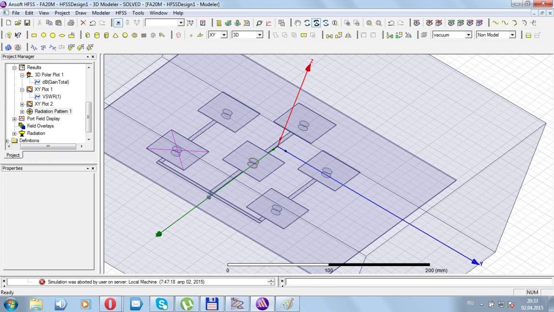
Task: Open the Opera browser from the taskbar
Action: [110, 304]
